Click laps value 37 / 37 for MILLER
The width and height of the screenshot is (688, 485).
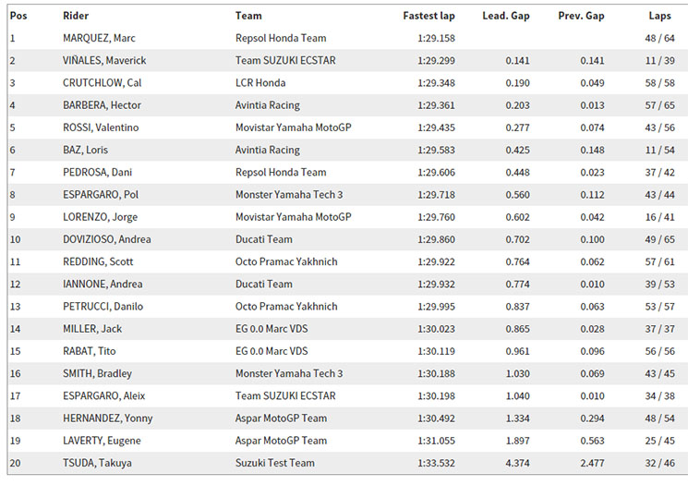[660, 329]
